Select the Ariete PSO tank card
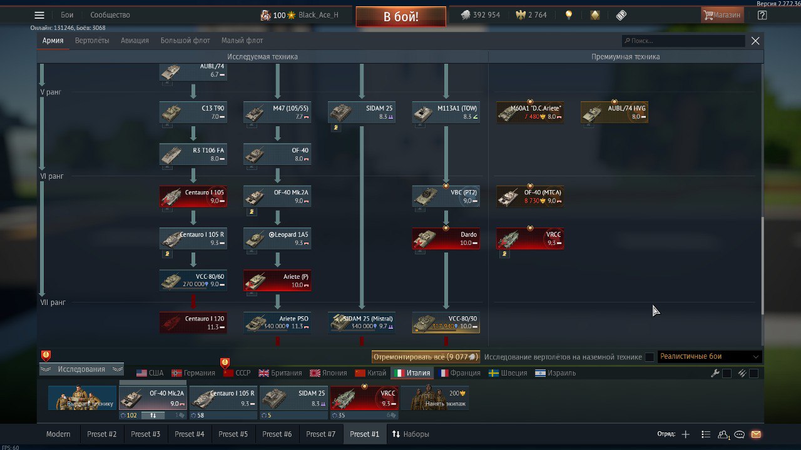801x450 pixels. (x=277, y=322)
